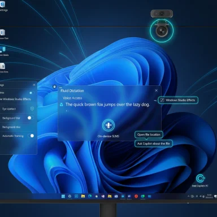Click the Use Windows Studio Effects text
Viewport: 217px width, 217px height.
click(15, 99)
